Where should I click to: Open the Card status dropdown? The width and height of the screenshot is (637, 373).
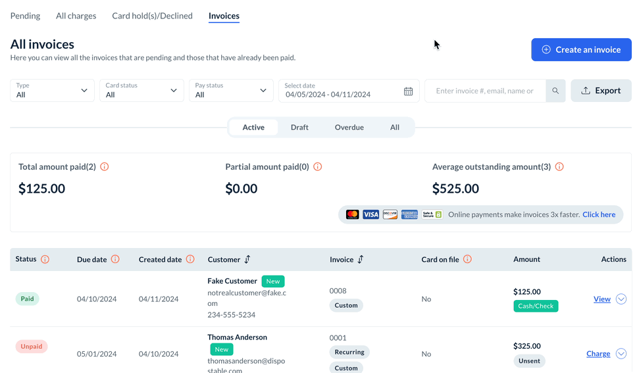(141, 91)
